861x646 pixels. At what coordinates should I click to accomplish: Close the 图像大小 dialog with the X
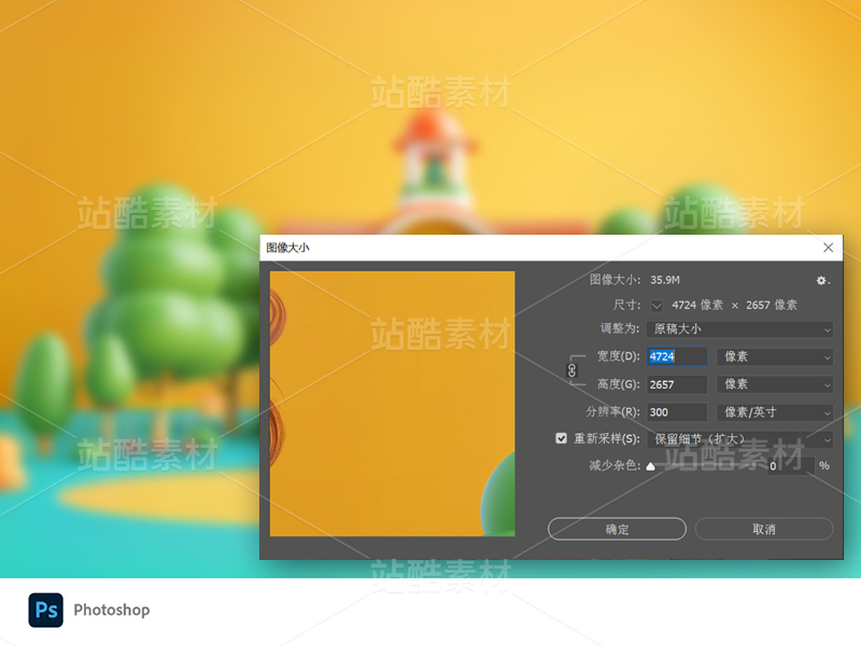[829, 247]
